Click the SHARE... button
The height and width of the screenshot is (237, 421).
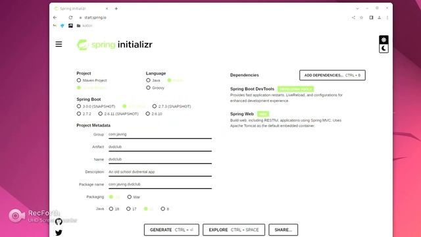[x=284, y=230]
